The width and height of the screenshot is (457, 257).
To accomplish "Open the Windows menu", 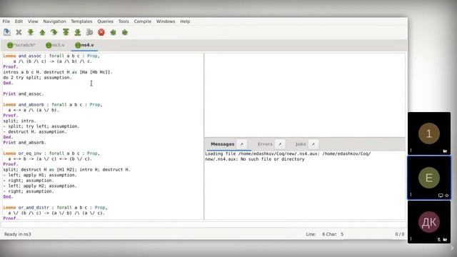I will point(166,21).
